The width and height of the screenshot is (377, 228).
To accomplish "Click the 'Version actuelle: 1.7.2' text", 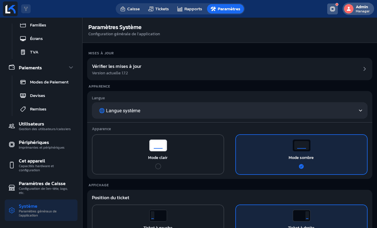I will (x=110, y=73).
